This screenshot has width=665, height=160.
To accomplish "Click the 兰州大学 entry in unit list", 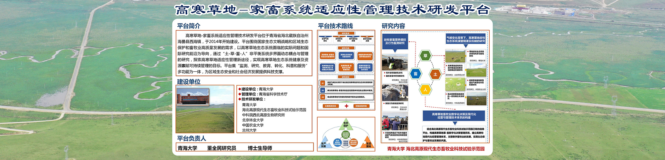I will tap(249, 130).
